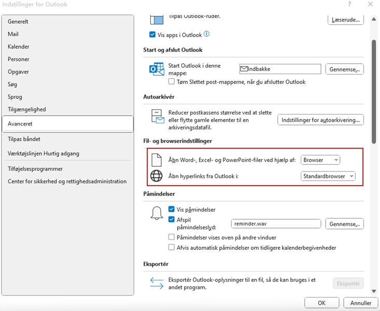This screenshot has height=311, width=380.
Task: Open Personer settings
Action: point(67,60)
